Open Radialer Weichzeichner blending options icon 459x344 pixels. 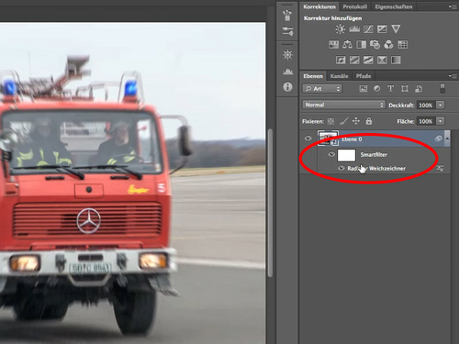click(440, 168)
